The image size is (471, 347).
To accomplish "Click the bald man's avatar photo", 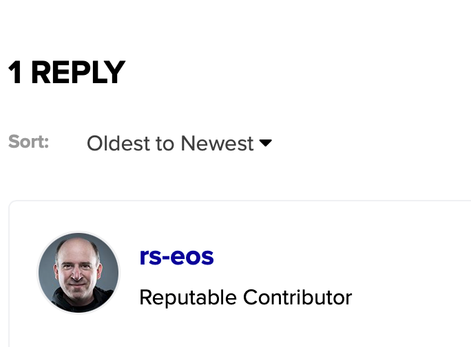I will [78, 273].
